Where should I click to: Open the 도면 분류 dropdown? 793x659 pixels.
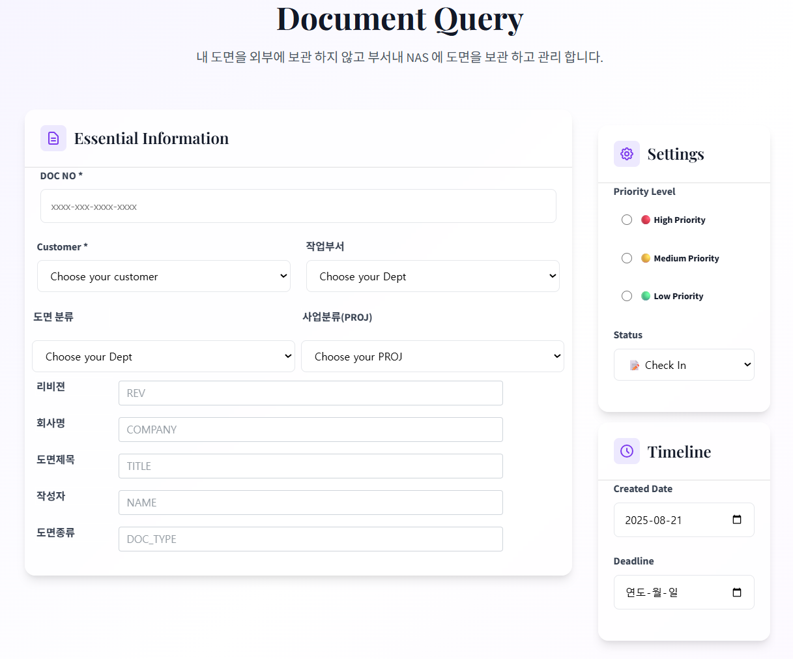point(164,357)
